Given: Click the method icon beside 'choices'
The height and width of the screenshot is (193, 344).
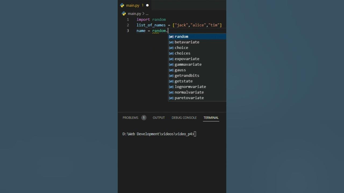Looking at the screenshot, I should (171, 53).
